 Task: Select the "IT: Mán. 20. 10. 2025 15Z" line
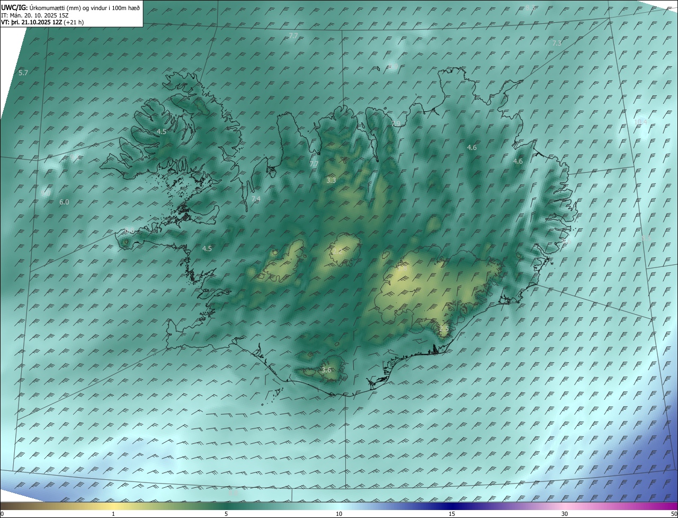(x=36, y=15)
